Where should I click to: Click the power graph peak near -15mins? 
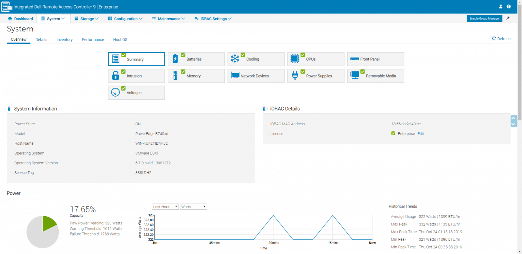tap(333, 215)
